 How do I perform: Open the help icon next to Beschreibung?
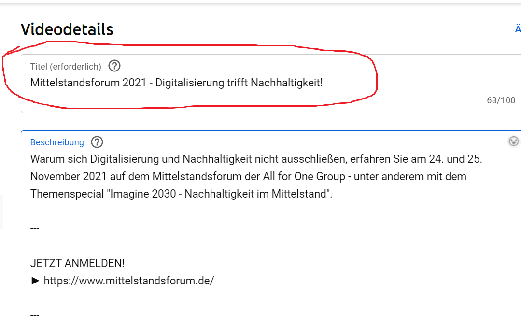pos(97,142)
